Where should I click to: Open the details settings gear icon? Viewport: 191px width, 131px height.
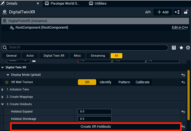[x=188, y=48]
